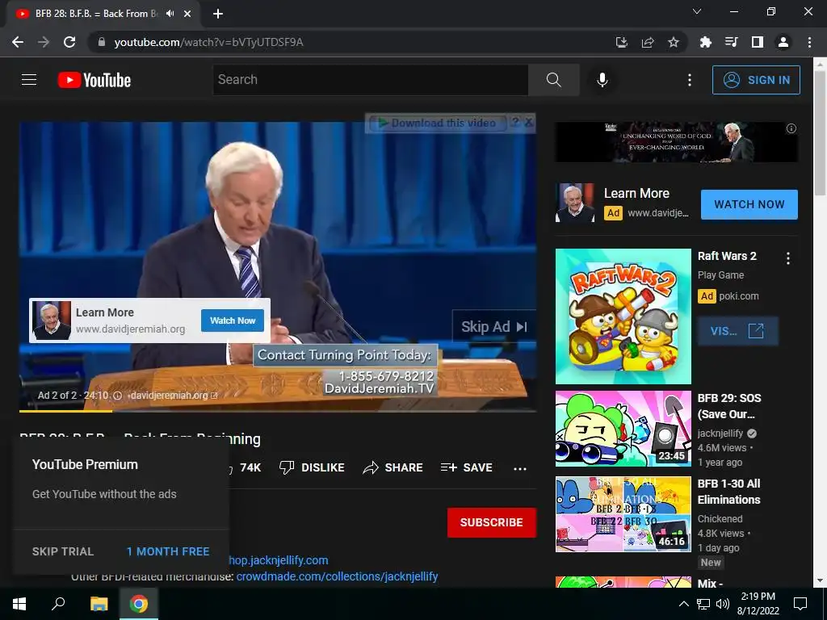Click Skip Ad button on video
The width and height of the screenshot is (827, 620).
493,327
